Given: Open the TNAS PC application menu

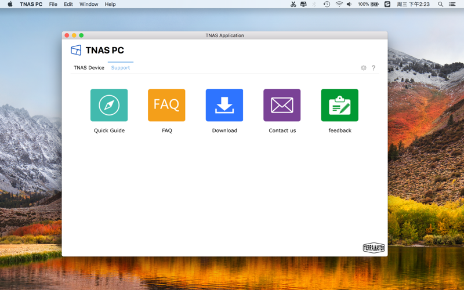Looking at the screenshot, I should point(31,4).
